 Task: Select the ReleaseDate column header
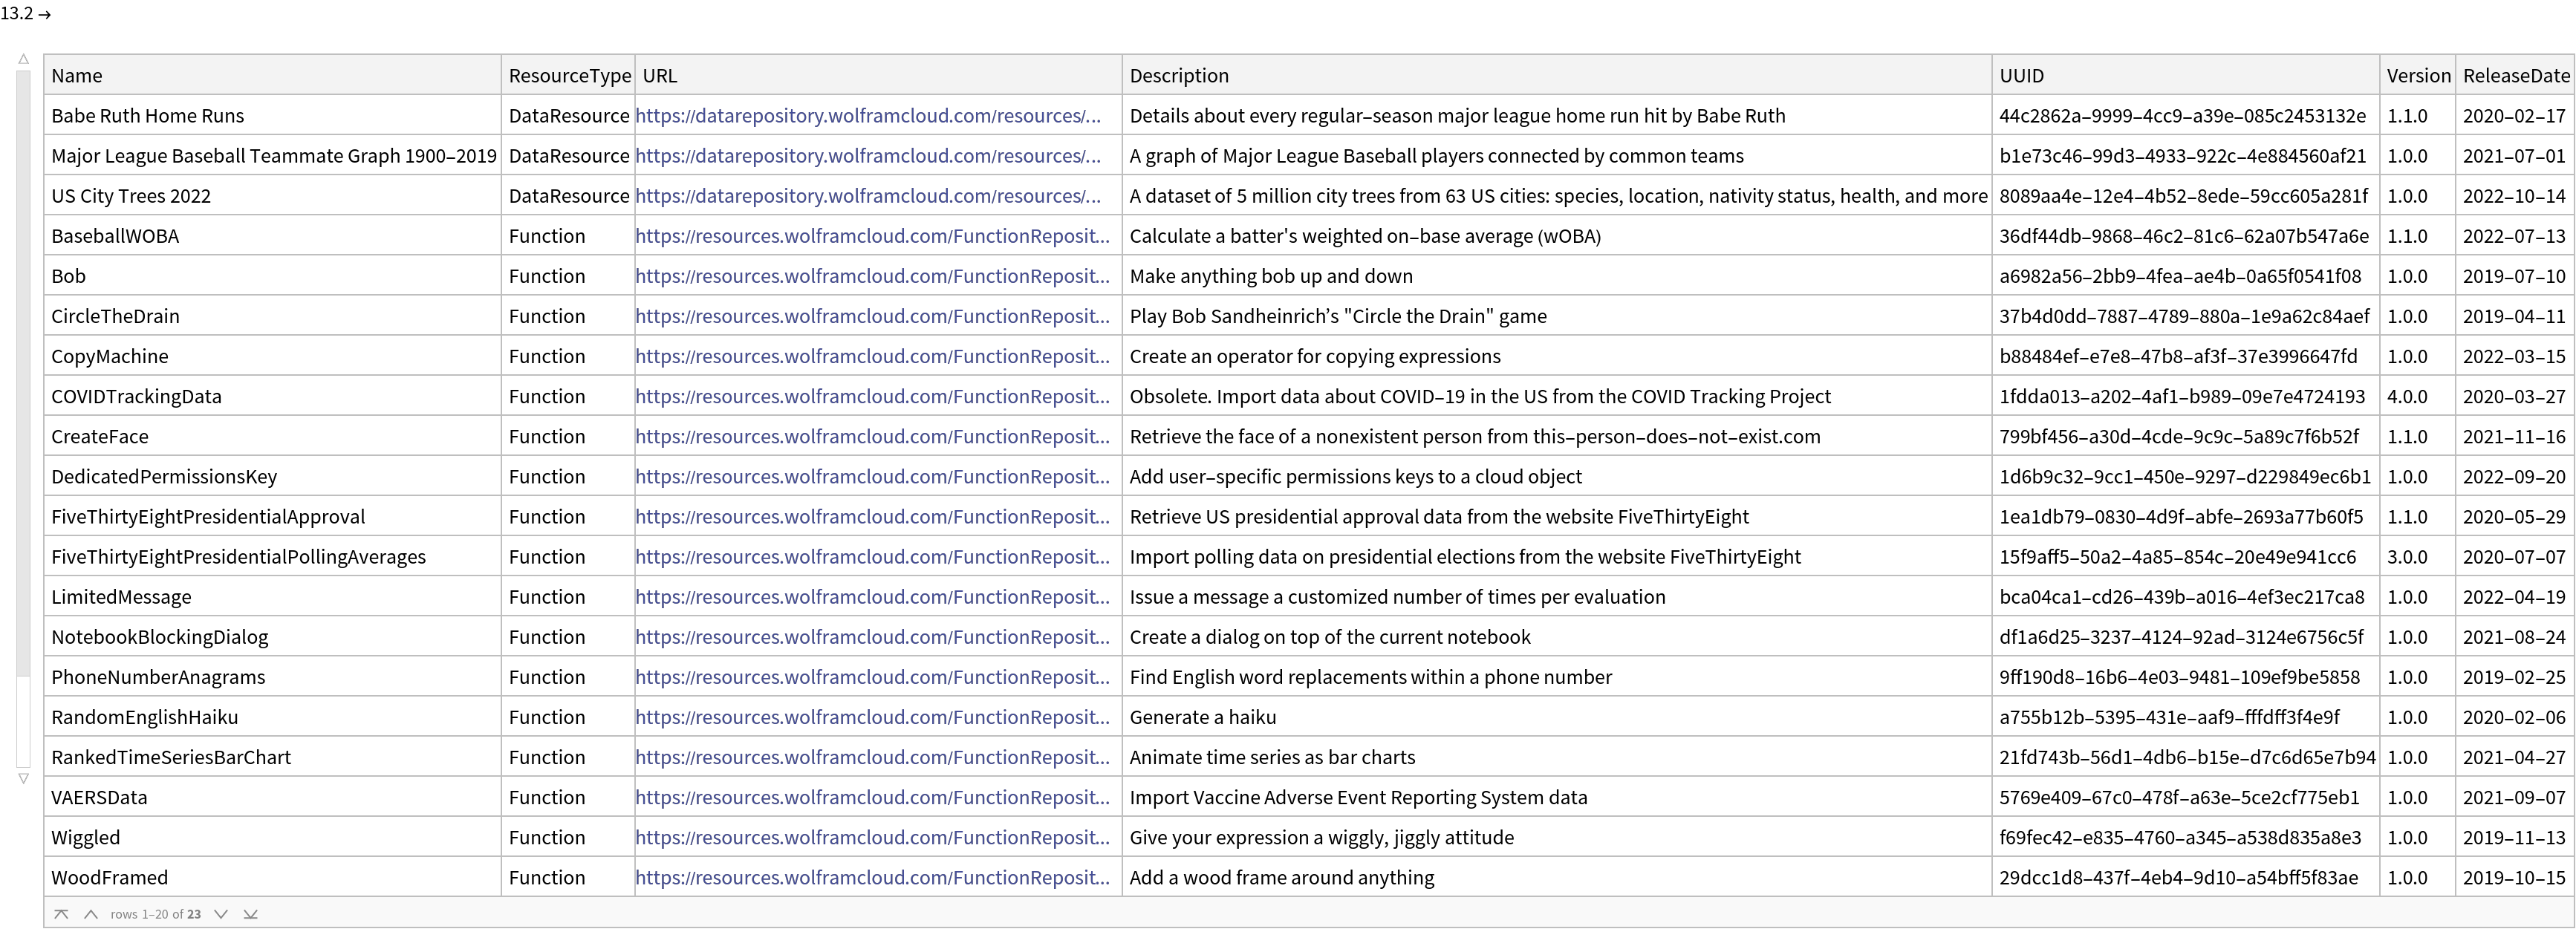[2515, 76]
